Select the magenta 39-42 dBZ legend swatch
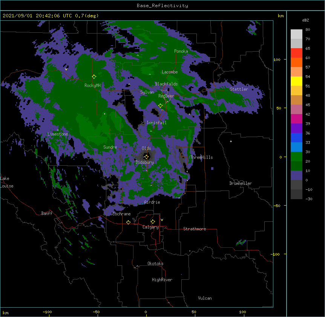 point(296,119)
